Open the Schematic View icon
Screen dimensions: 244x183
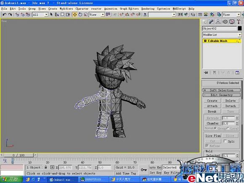point(206,15)
